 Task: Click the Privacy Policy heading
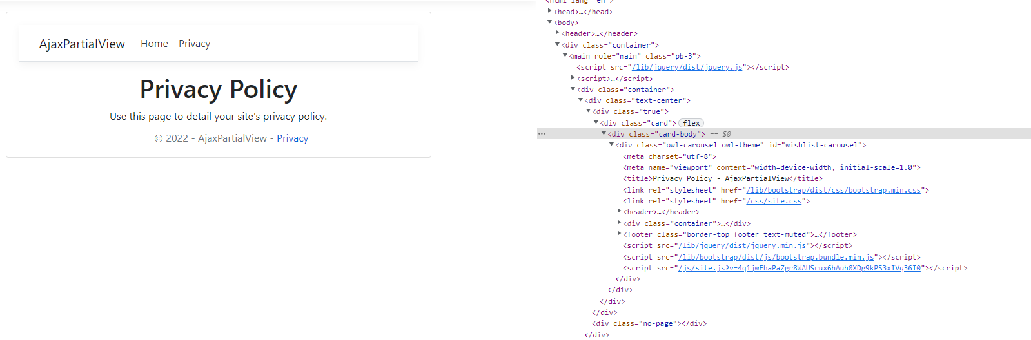coord(219,90)
